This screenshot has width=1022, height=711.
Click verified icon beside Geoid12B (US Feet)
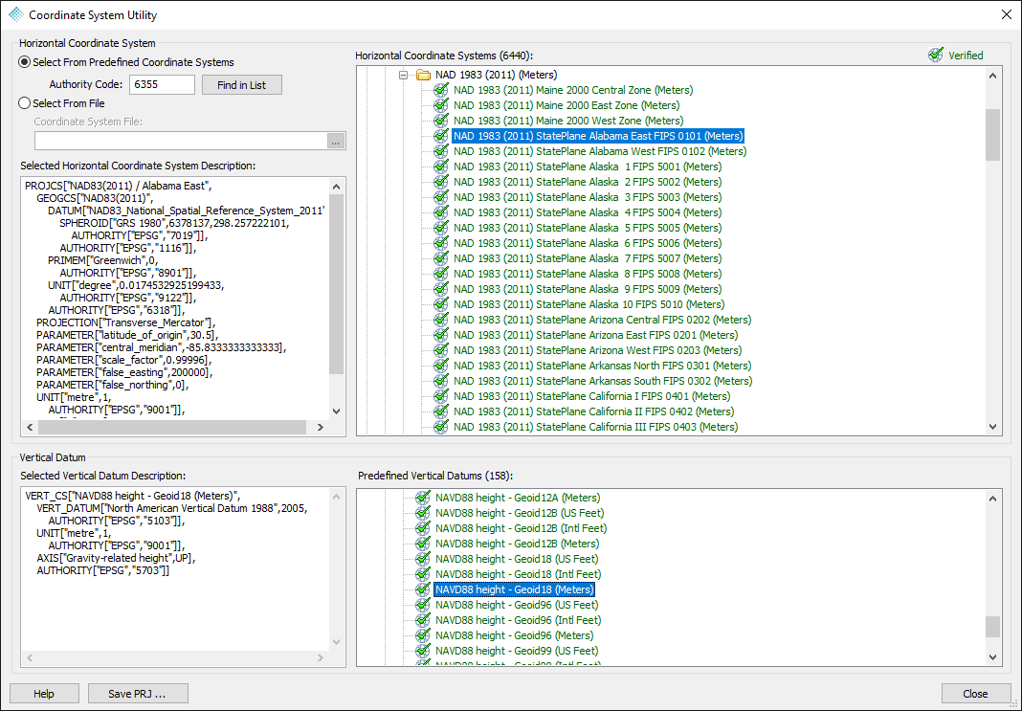pyautogui.click(x=423, y=513)
